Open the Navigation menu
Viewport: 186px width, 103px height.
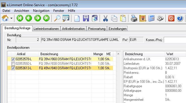click(x=41, y=11)
